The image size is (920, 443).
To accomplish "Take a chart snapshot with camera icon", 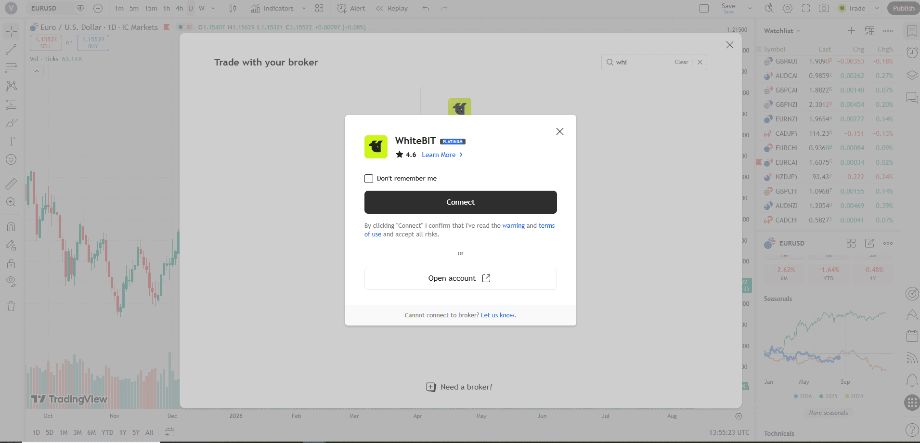I will point(824,8).
